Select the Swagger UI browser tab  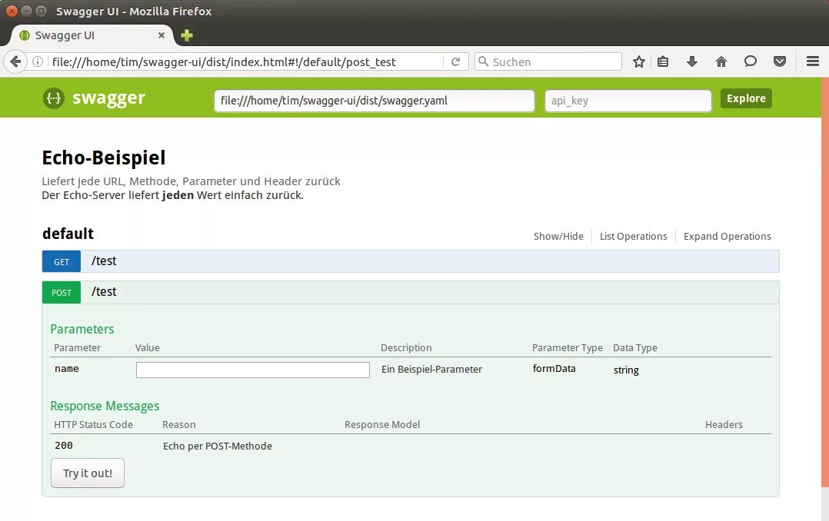click(x=92, y=35)
